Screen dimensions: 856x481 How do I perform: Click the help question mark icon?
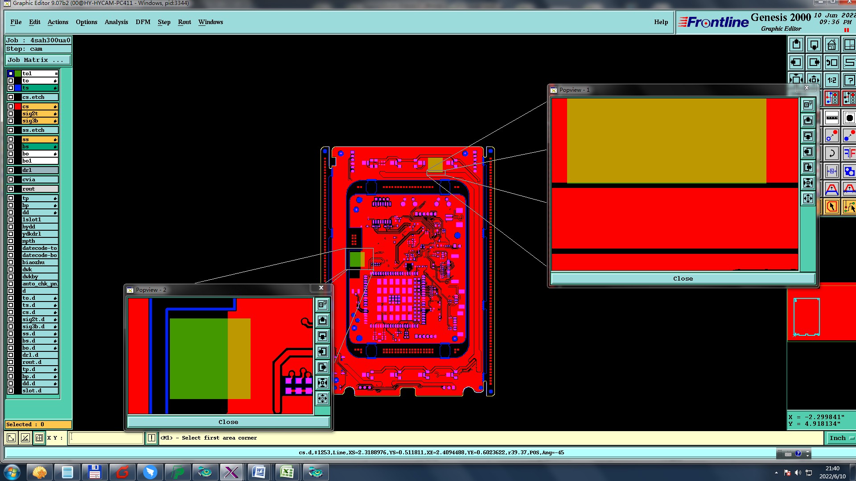click(x=850, y=80)
